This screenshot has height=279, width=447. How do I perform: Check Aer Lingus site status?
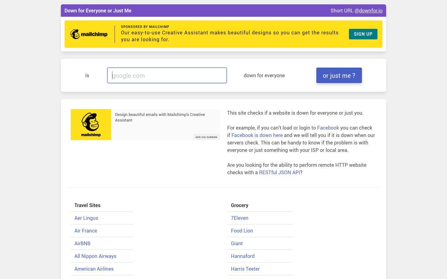click(x=86, y=218)
